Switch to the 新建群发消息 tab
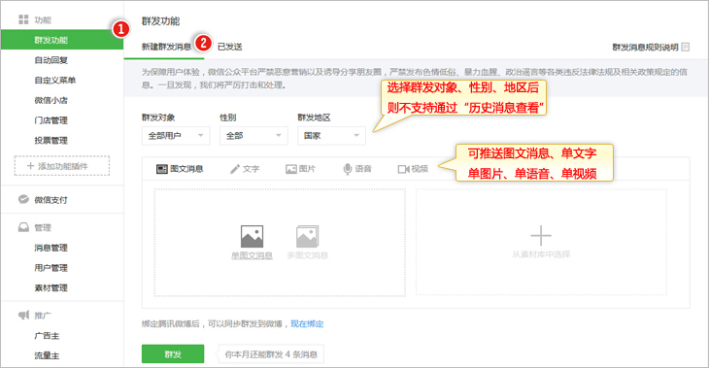Image resolution: width=709 pixels, height=368 pixels. pyautogui.click(x=166, y=47)
